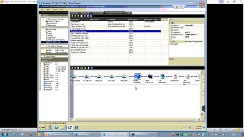244x137 pixels.
Task: Click the first green icon in flow list toolbar
Action: [x=72, y=16]
